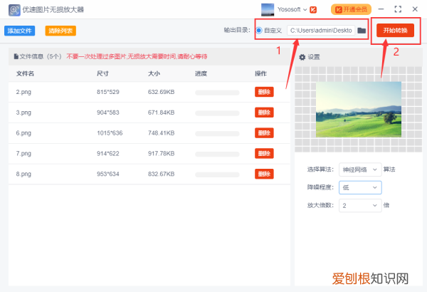Click file size 917.78KB

pyautogui.click(x=162, y=154)
